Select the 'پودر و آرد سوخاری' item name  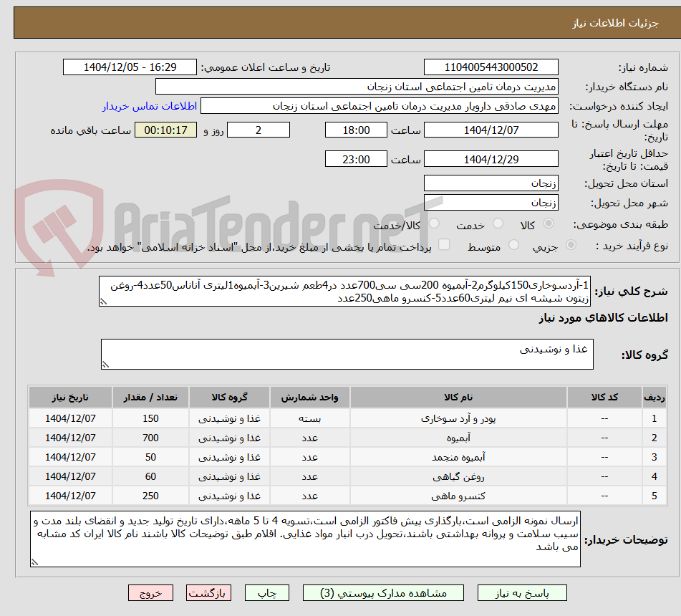click(458, 418)
